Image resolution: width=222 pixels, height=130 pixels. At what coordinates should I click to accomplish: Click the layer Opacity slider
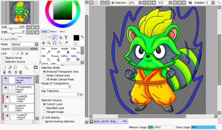25,49
